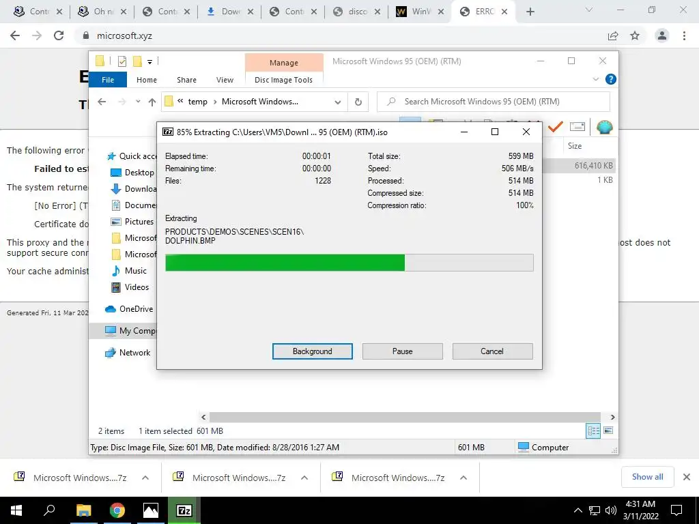
Task: Select the 616,410 KB file row
Action: 580,166
